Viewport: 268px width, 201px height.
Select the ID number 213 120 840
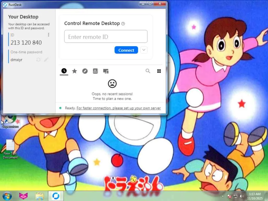point(26,43)
